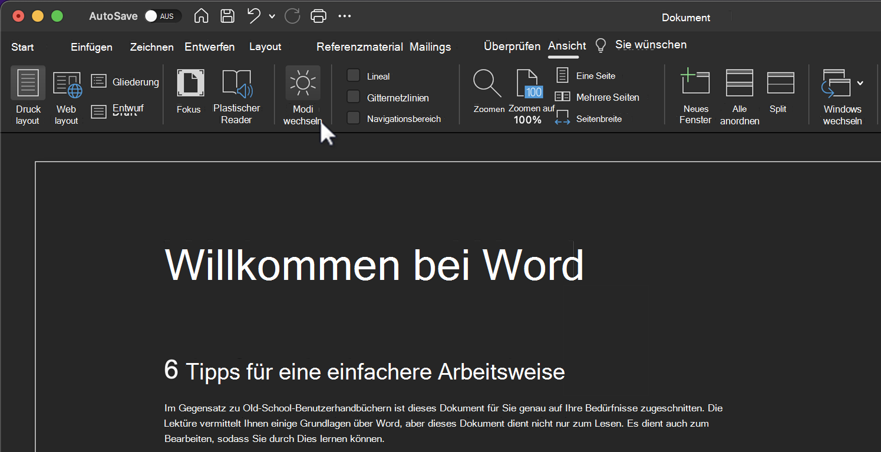
Task: Switch to the Überprüfen tab
Action: pyautogui.click(x=512, y=46)
